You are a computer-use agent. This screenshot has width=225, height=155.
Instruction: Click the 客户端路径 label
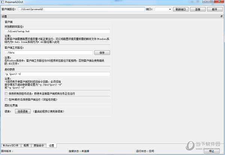pos(9,9)
